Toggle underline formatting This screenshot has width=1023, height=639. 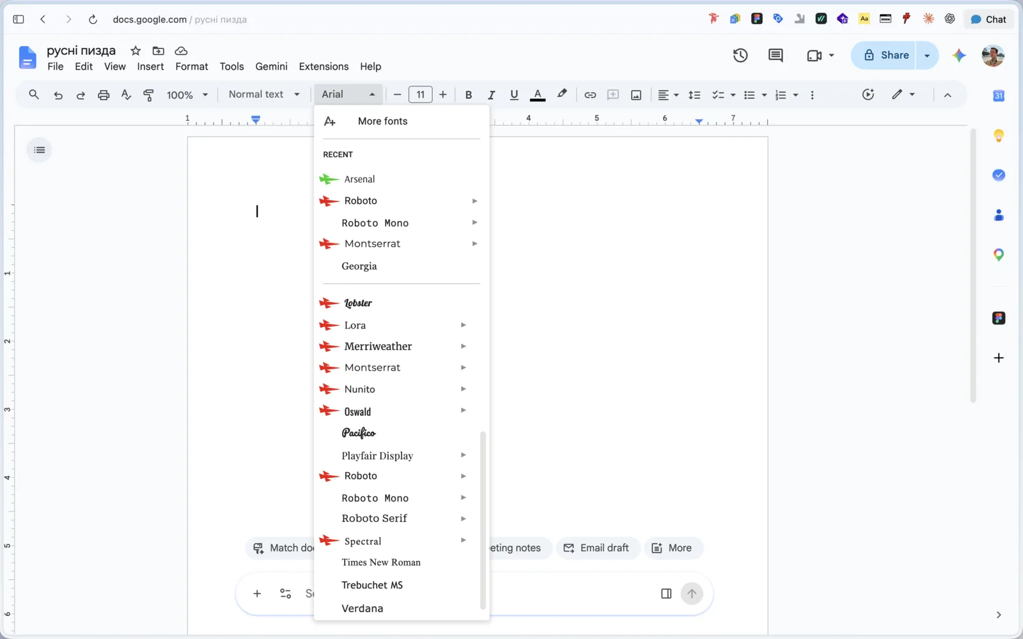[514, 95]
